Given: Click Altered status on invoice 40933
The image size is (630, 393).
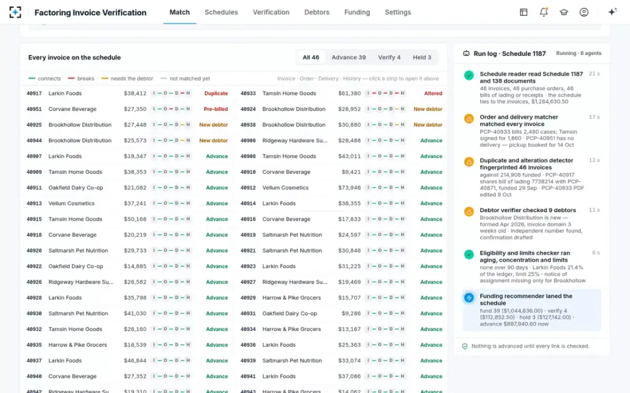Looking at the screenshot, I should 433,93.
